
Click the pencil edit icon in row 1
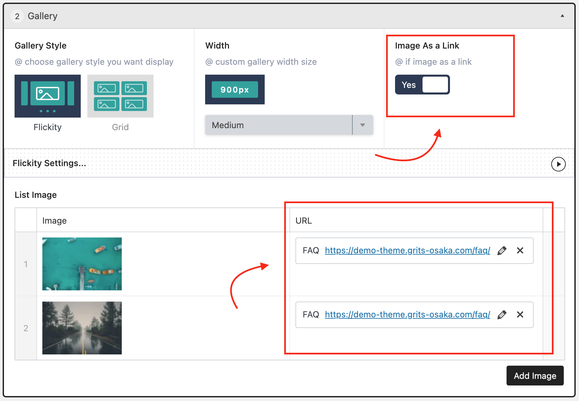point(502,251)
